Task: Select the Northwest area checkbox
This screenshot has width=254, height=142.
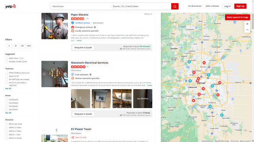Action: 6,103
